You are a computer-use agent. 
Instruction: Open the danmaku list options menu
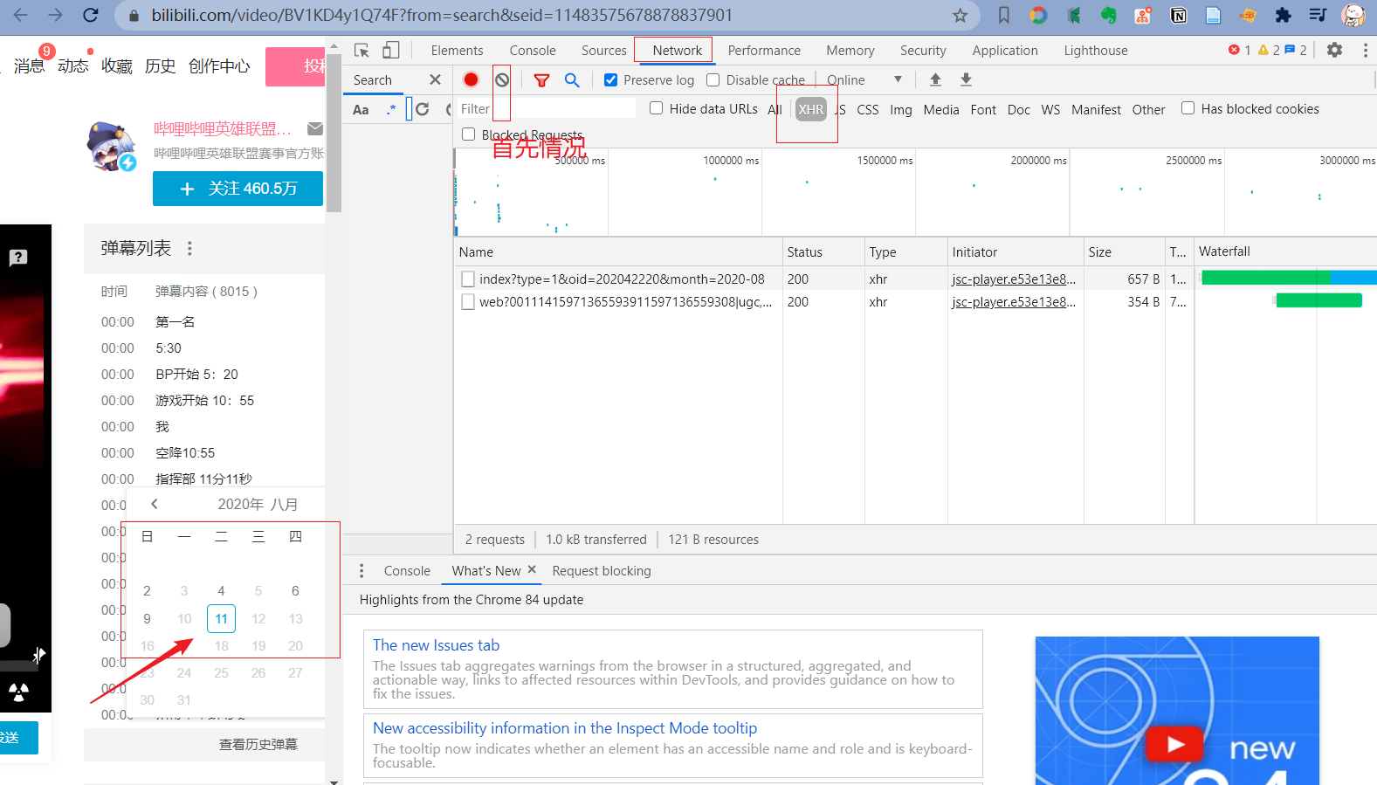189,249
